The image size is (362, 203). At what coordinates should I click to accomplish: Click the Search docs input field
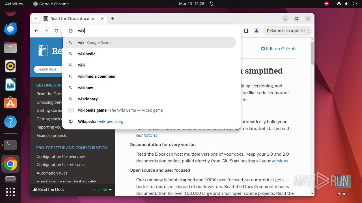pos(48,69)
